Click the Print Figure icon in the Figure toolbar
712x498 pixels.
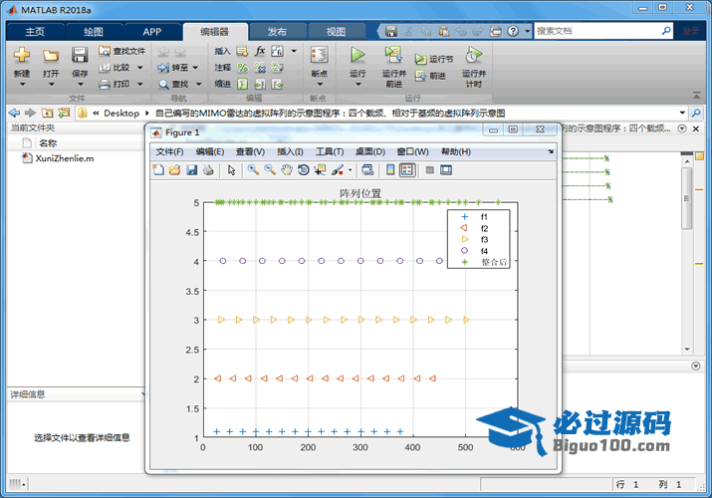[208, 170]
